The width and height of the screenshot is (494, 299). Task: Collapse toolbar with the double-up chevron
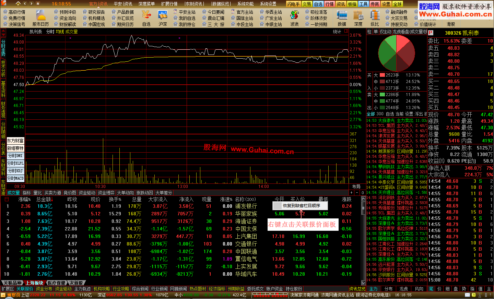tap(38, 4)
